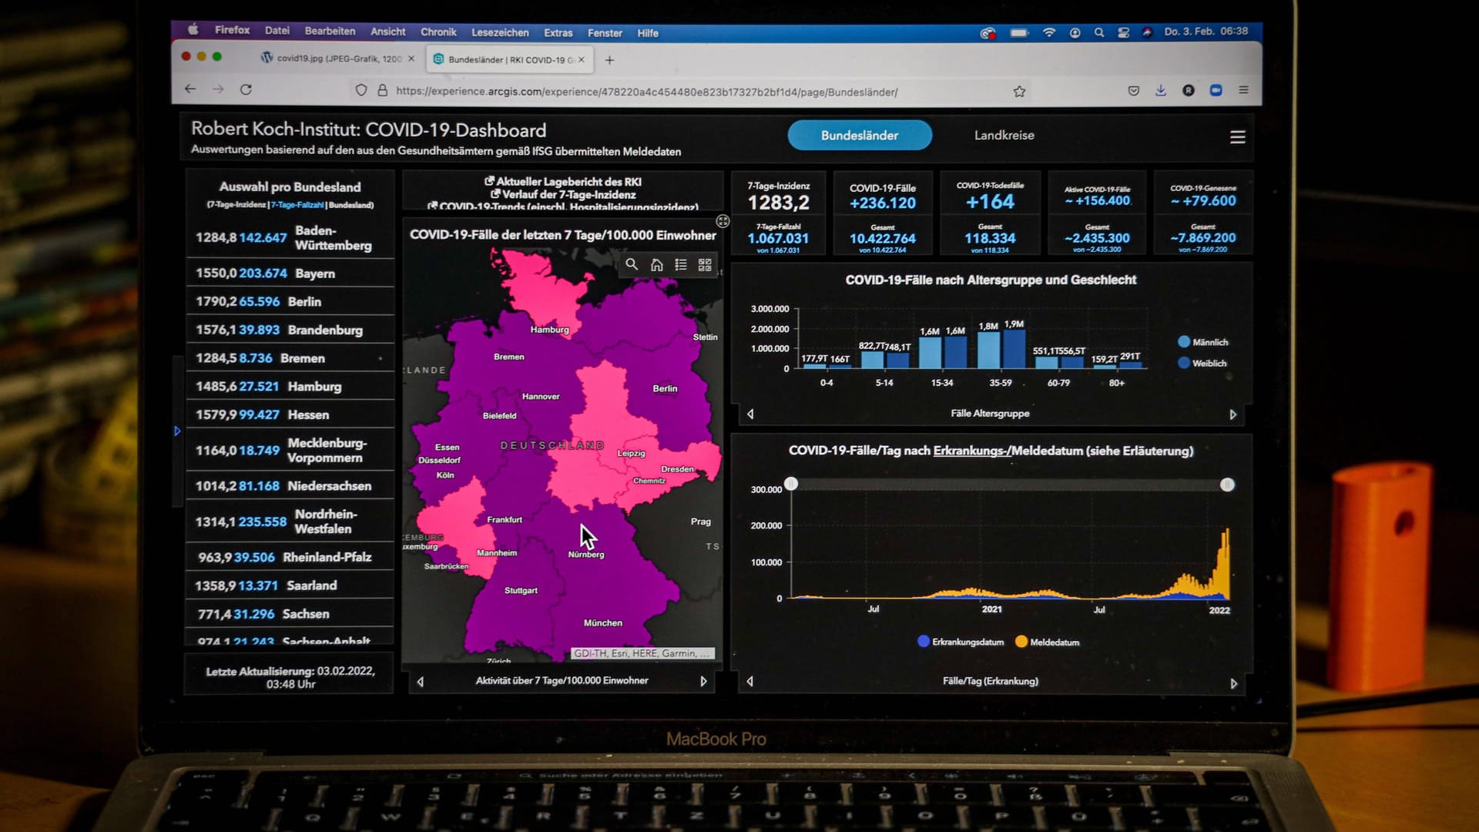Select Mecklenburg-Vorpommern in the list
The image size is (1479, 832).
pyautogui.click(x=290, y=450)
